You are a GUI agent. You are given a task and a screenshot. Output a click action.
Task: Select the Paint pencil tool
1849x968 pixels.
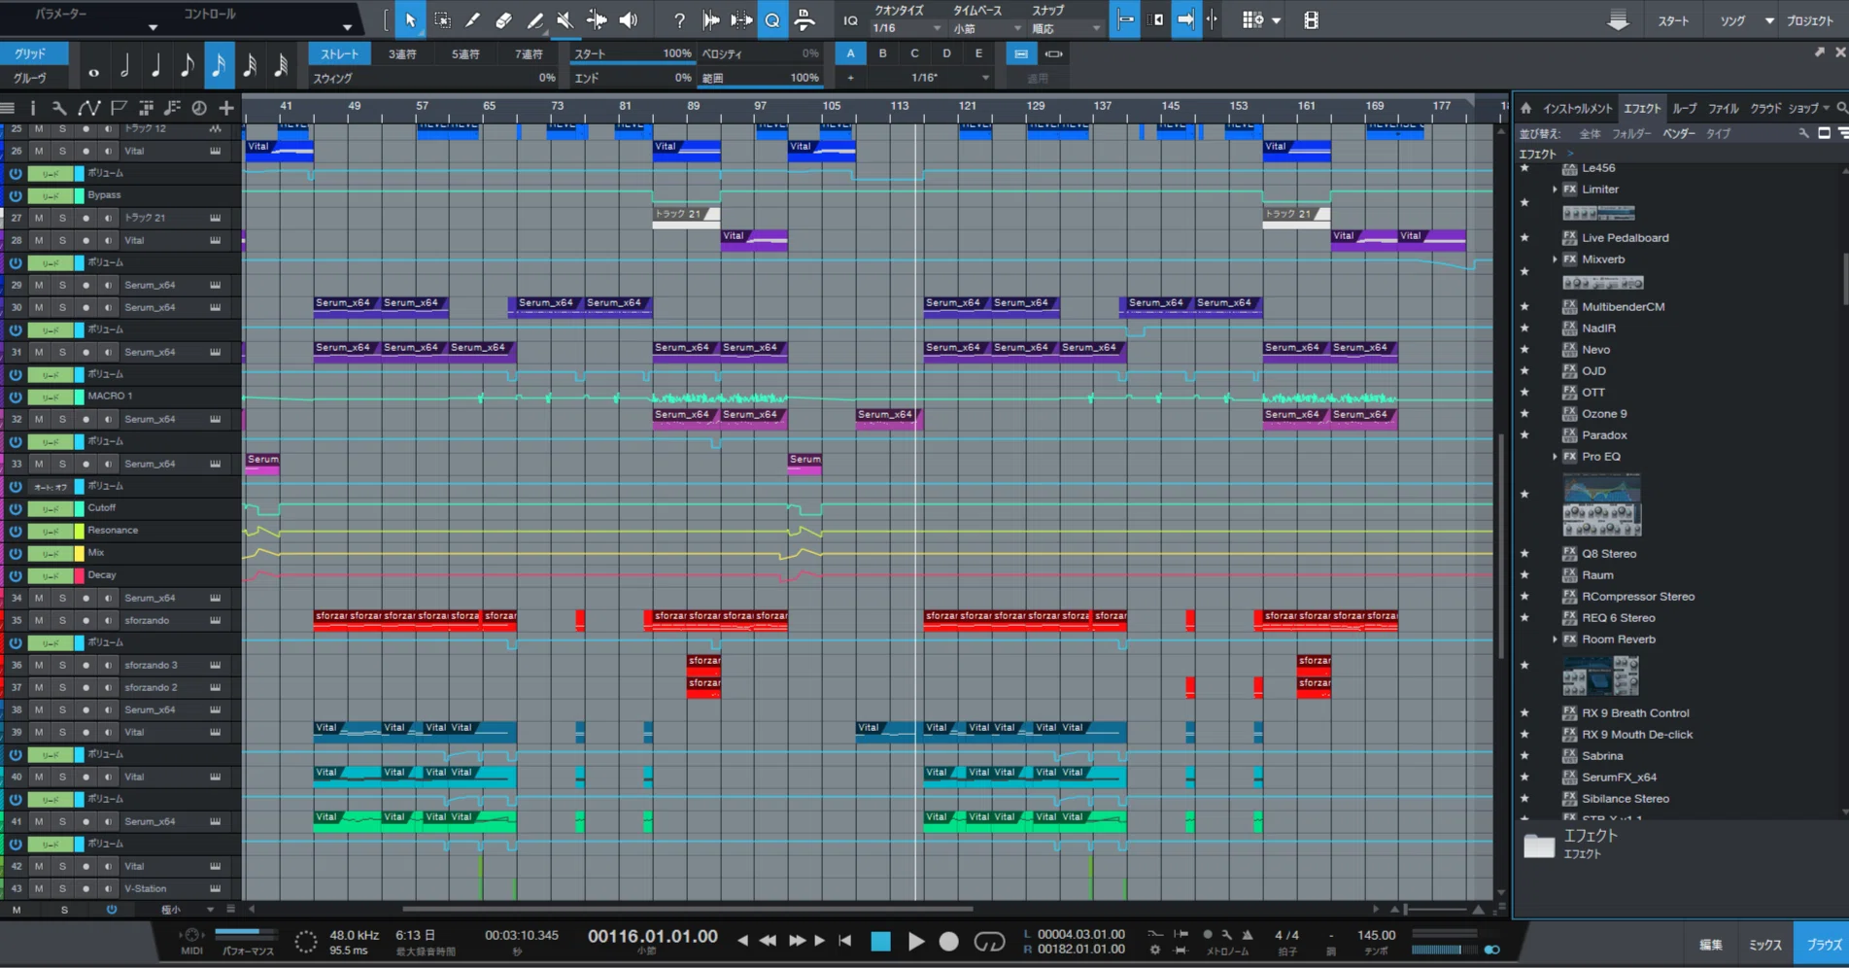coord(534,20)
